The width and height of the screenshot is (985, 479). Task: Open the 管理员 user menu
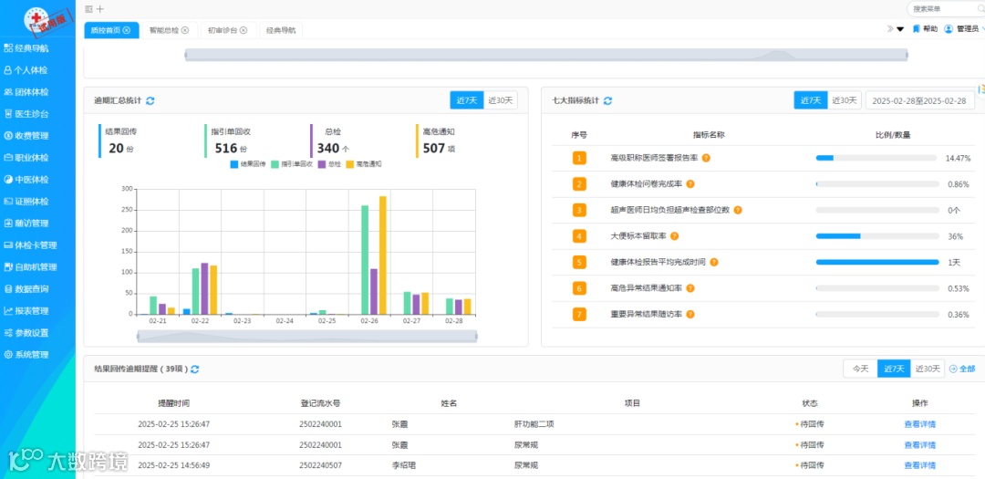[x=962, y=29]
